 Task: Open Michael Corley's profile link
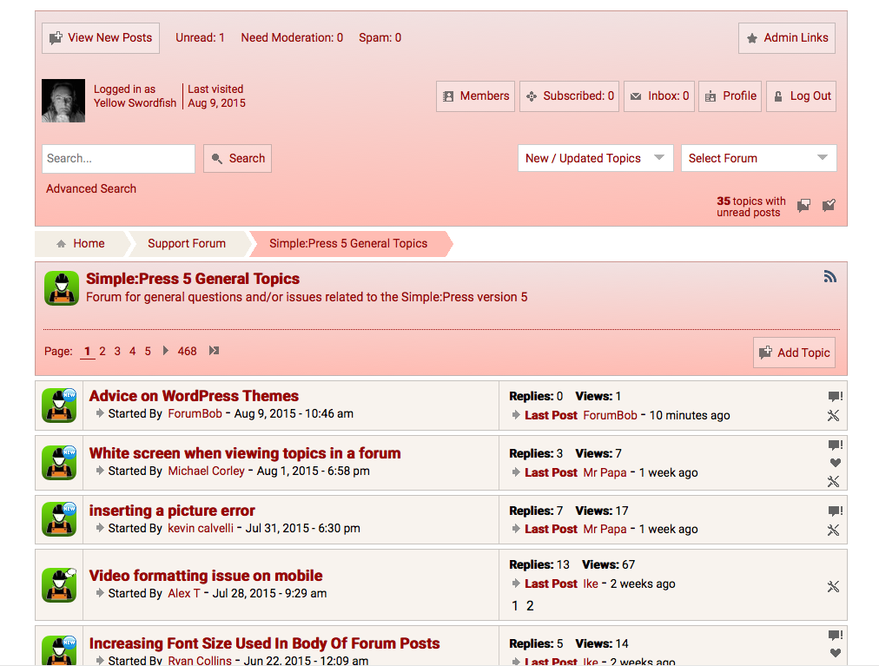[207, 471]
